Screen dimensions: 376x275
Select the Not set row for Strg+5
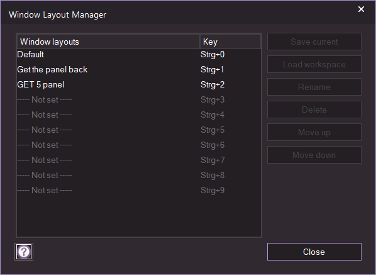(x=139, y=130)
